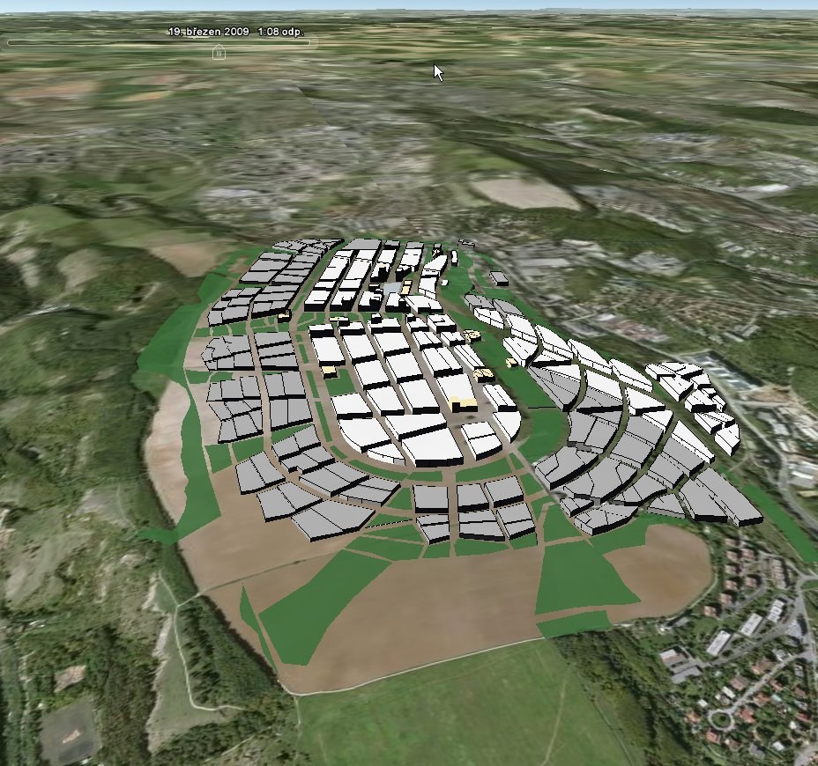The height and width of the screenshot is (766, 818).
Task: Click the time slider handle thumb
Action: click(x=219, y=52)
